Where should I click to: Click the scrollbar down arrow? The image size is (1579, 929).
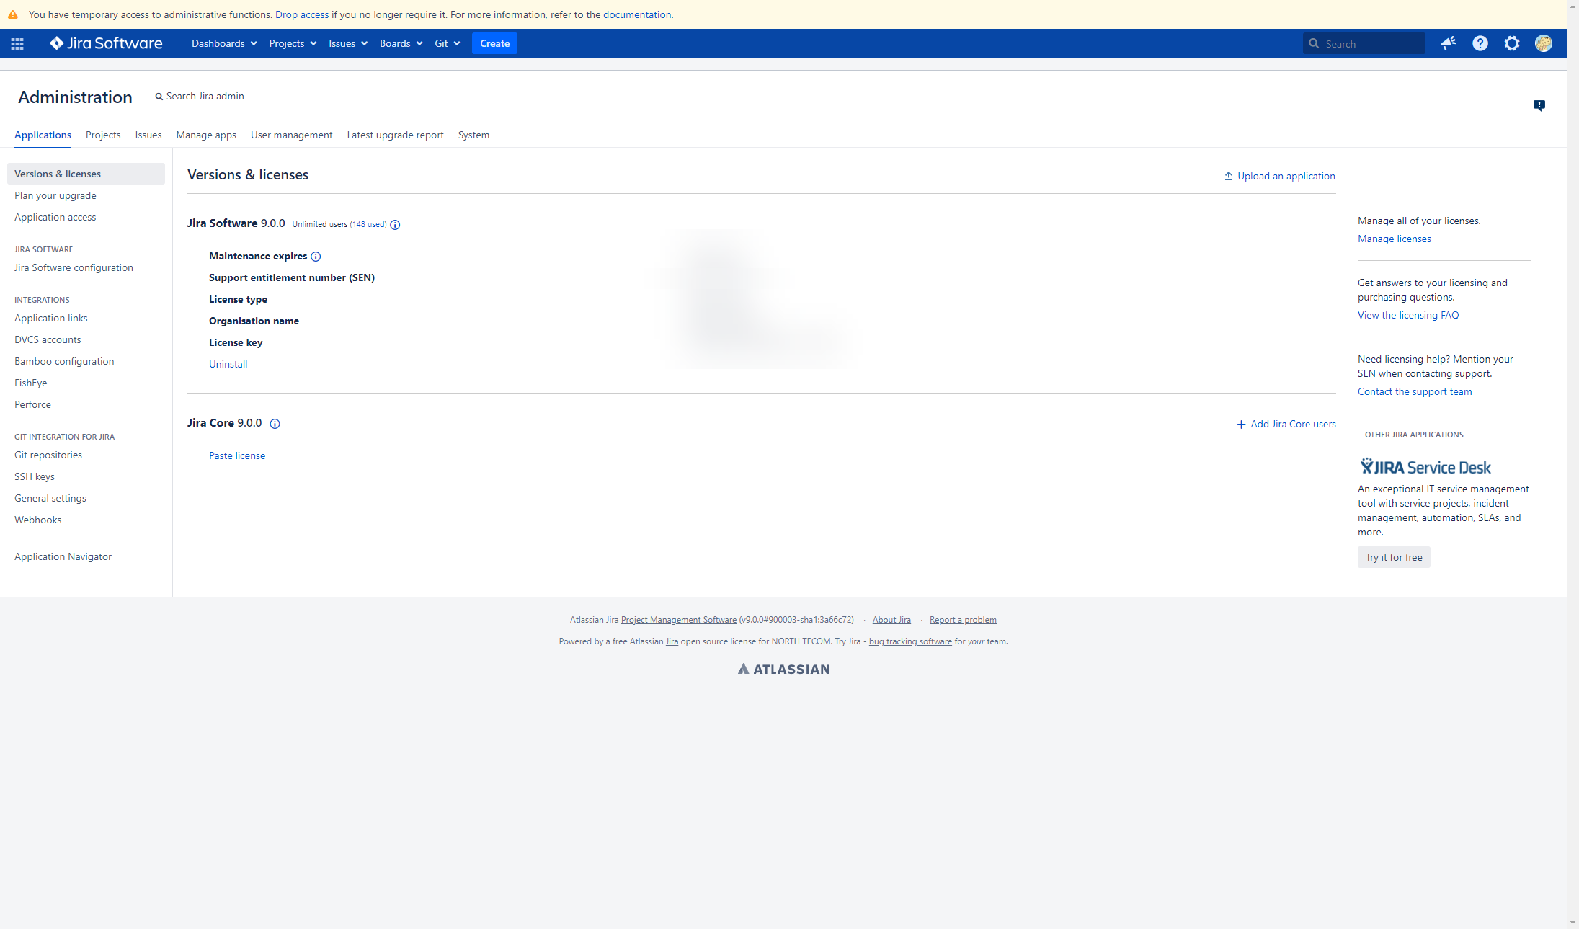coord(1573,923)
